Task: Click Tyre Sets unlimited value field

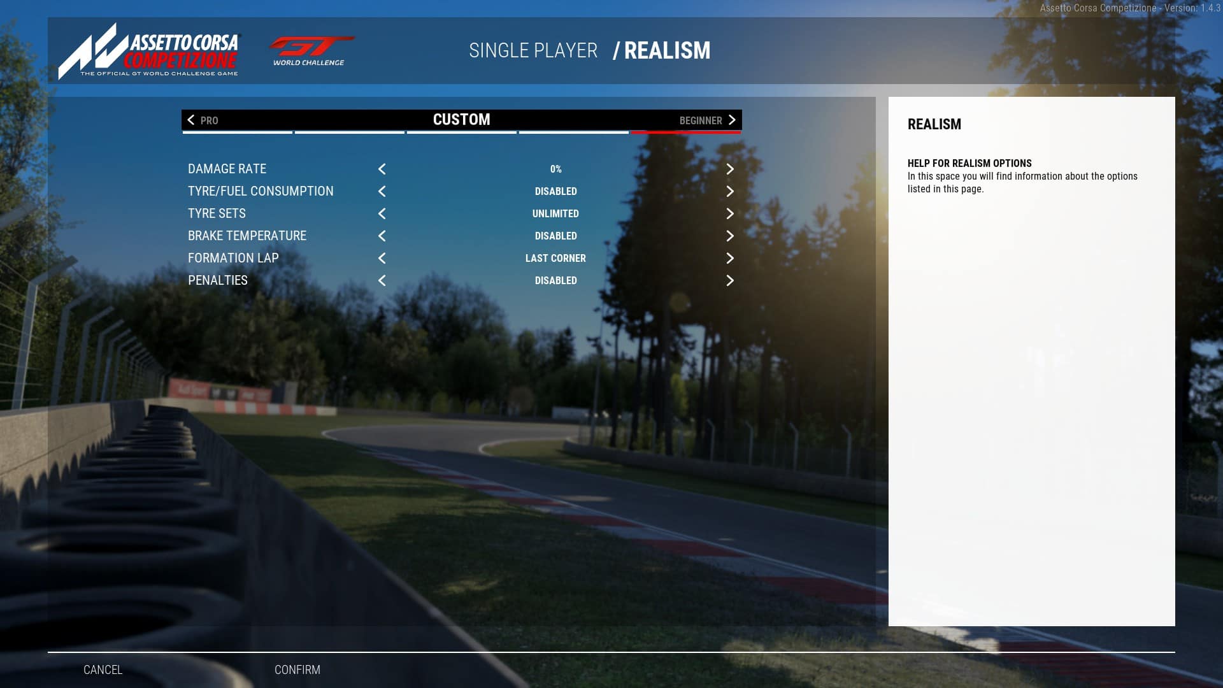Action: (556, 213)
